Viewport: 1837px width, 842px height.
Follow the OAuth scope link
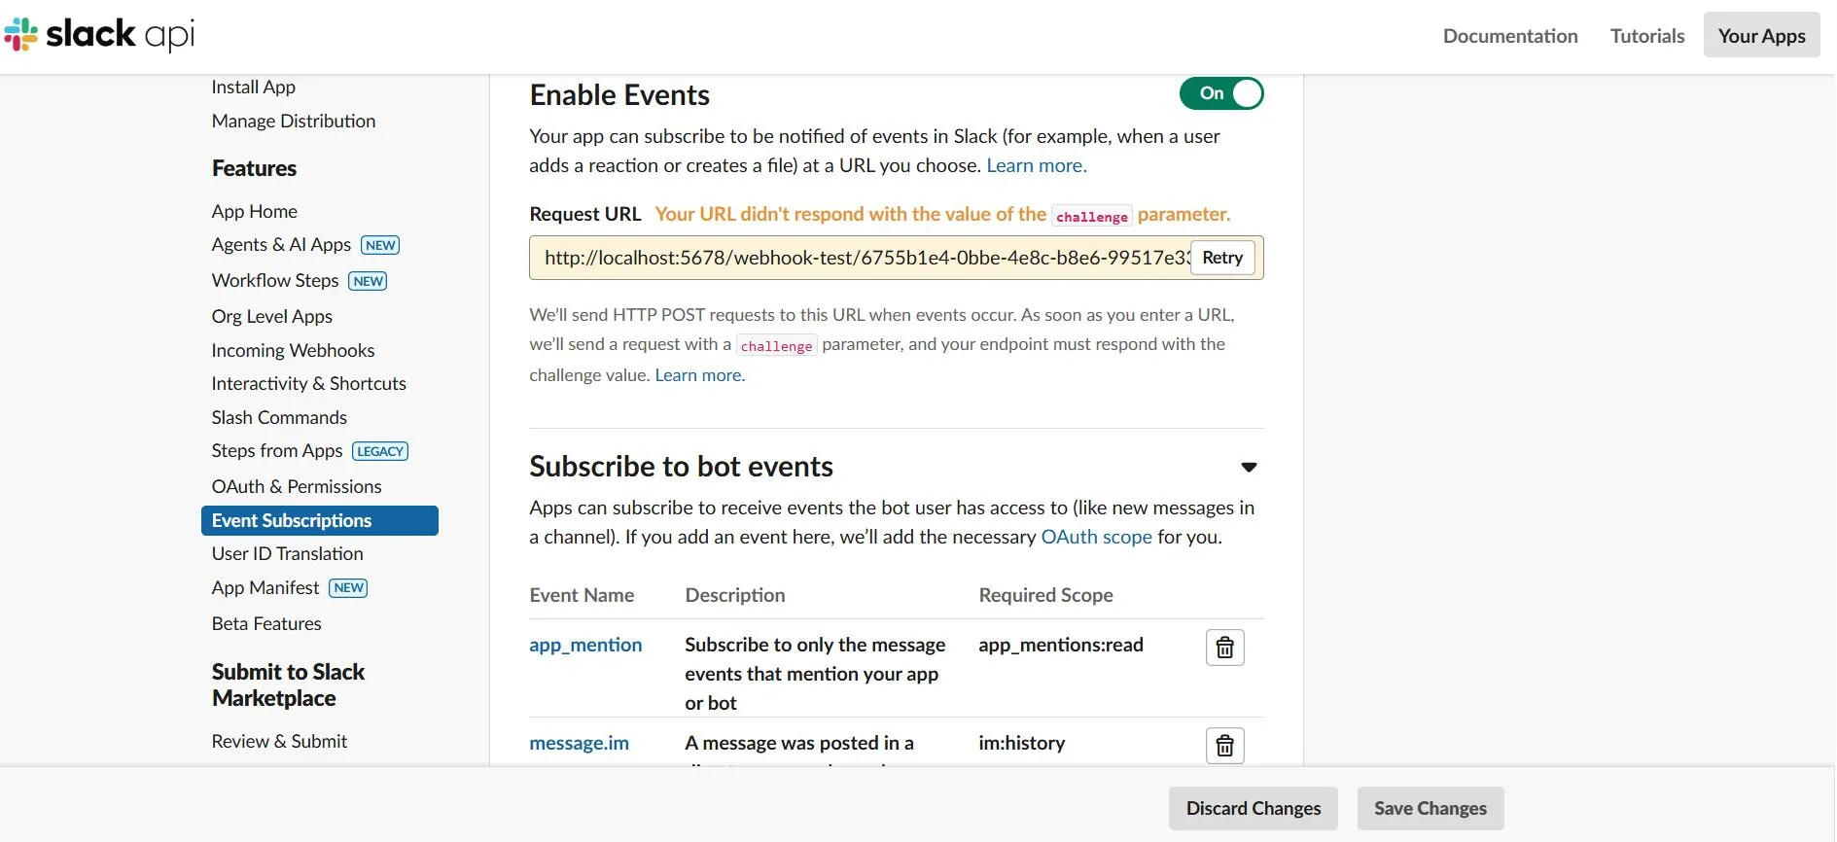1096,537
